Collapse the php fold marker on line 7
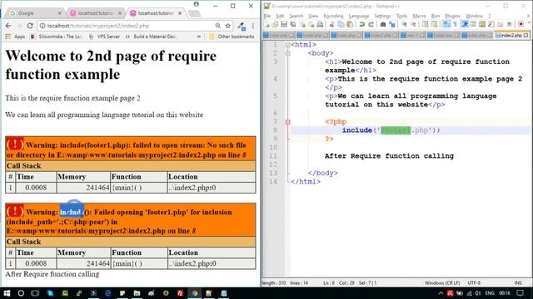The height and width of the screenshot is (299, 533). 287,122
